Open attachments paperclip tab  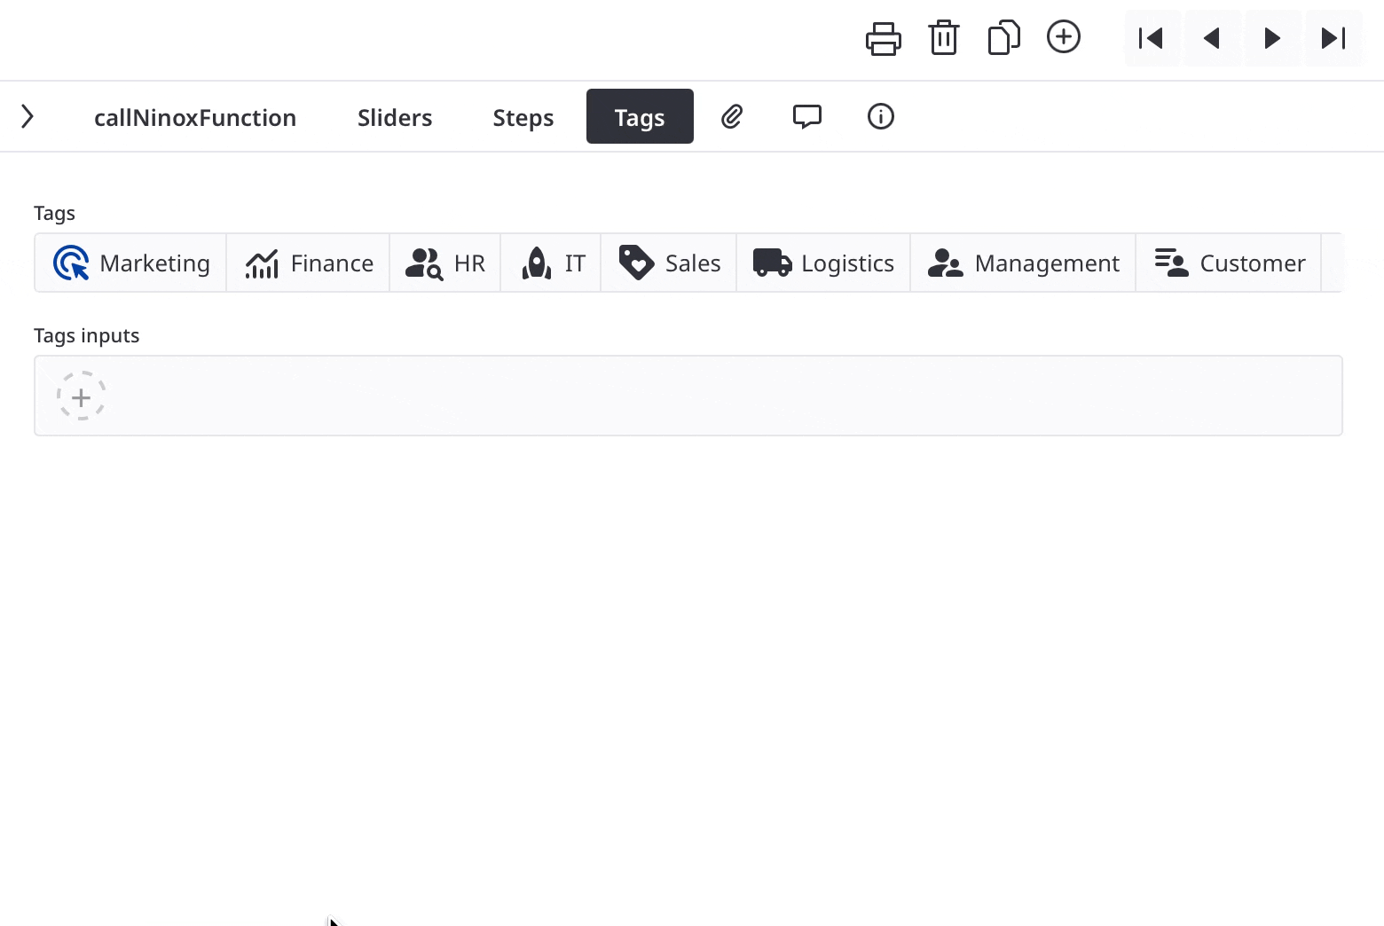[x=732, y=116]
